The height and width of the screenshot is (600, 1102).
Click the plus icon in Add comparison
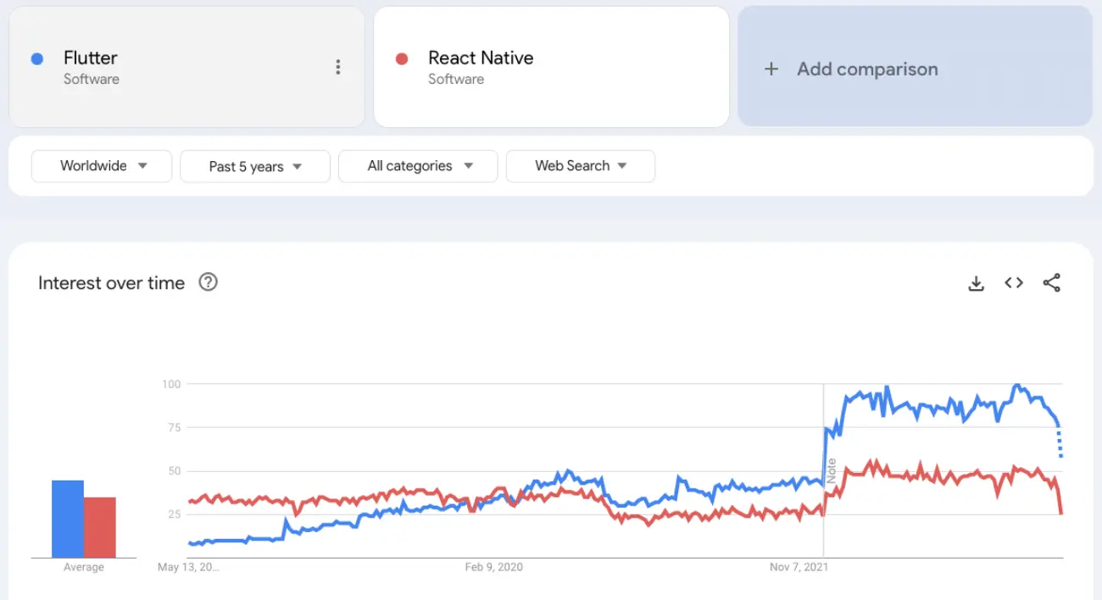click(x=771, y=69)
